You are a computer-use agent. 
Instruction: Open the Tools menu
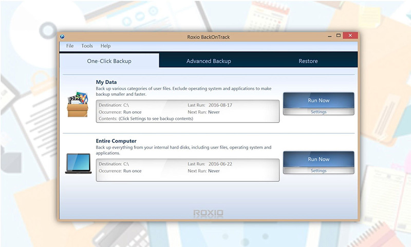(x=87, y=46)
